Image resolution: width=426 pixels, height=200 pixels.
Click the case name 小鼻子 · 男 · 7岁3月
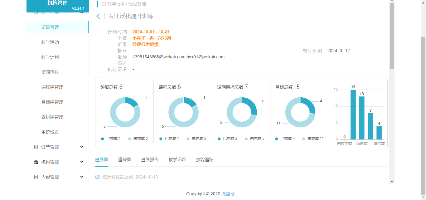tap(152, 38)
